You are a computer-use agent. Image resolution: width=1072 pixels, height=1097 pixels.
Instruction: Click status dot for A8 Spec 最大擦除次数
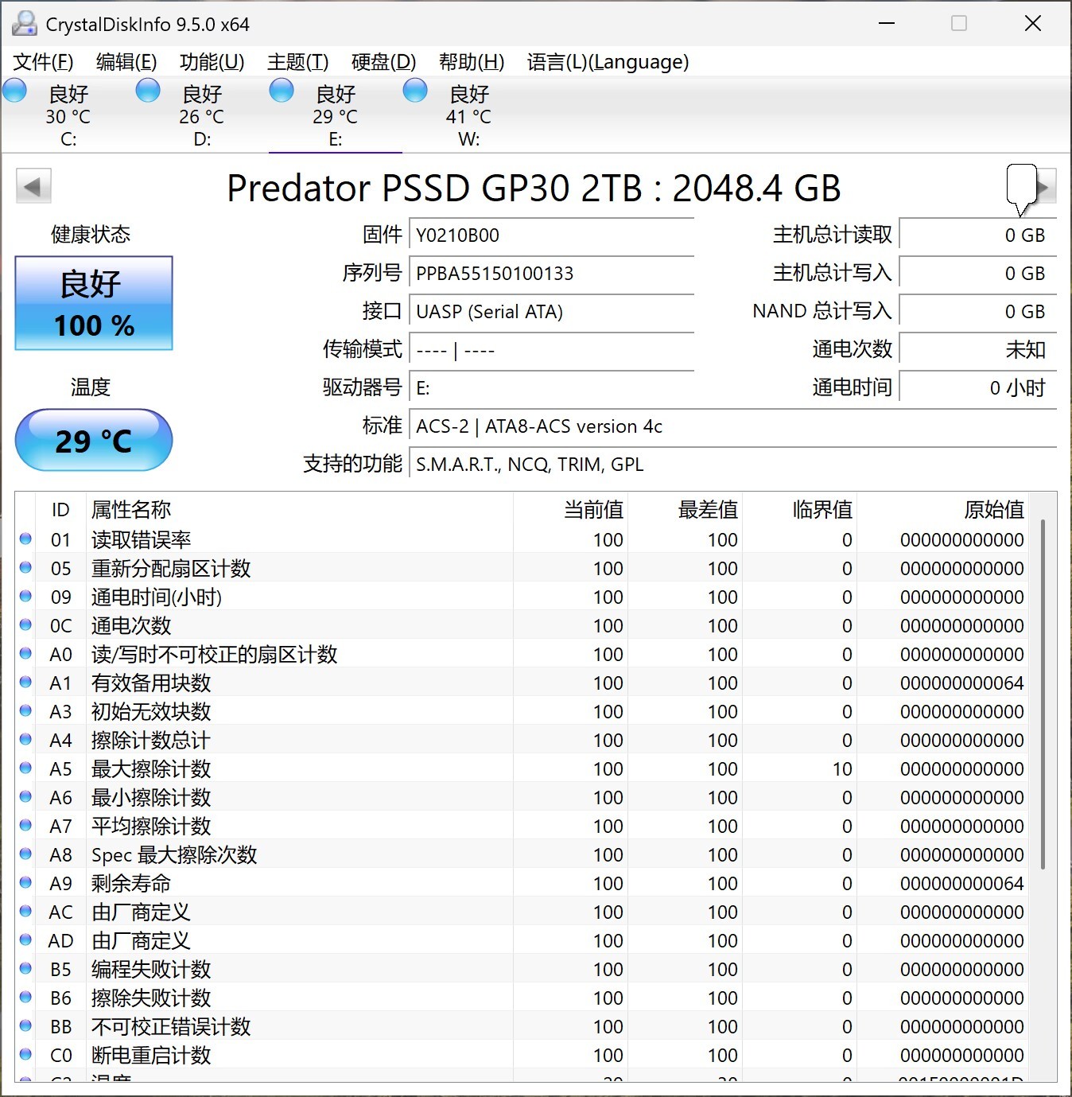(25, 854)
